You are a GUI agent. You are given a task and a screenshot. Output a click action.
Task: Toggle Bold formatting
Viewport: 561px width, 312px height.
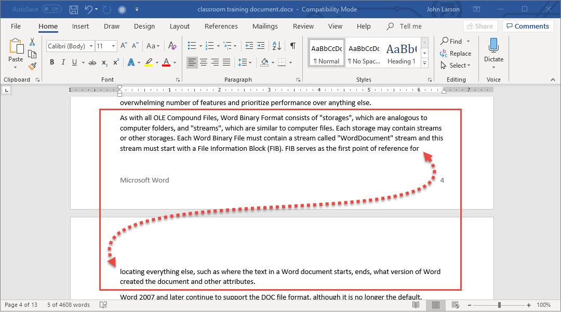(x=52, y=62)
